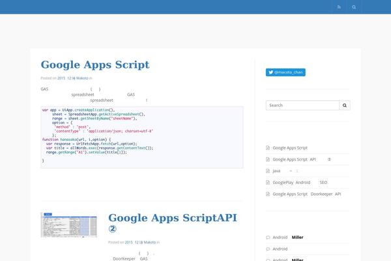Image resolution: width=391 pixels, height=261 pixels.
Task: Click the first post's date link
Action: tap(66, 78)
